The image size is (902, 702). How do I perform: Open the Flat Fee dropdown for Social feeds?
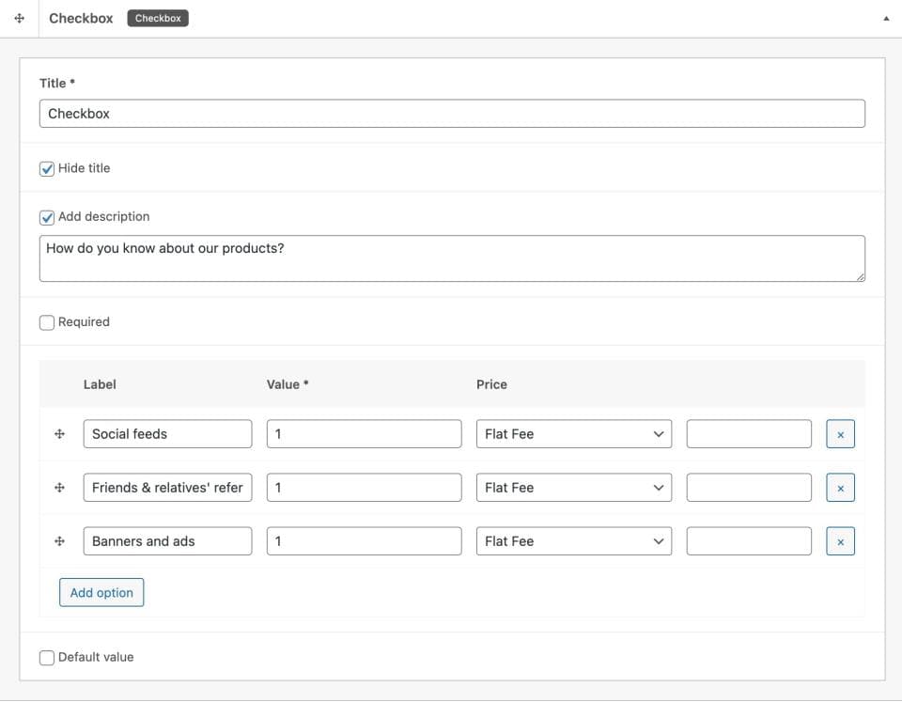pyautogui.click(x=573, y=434)
